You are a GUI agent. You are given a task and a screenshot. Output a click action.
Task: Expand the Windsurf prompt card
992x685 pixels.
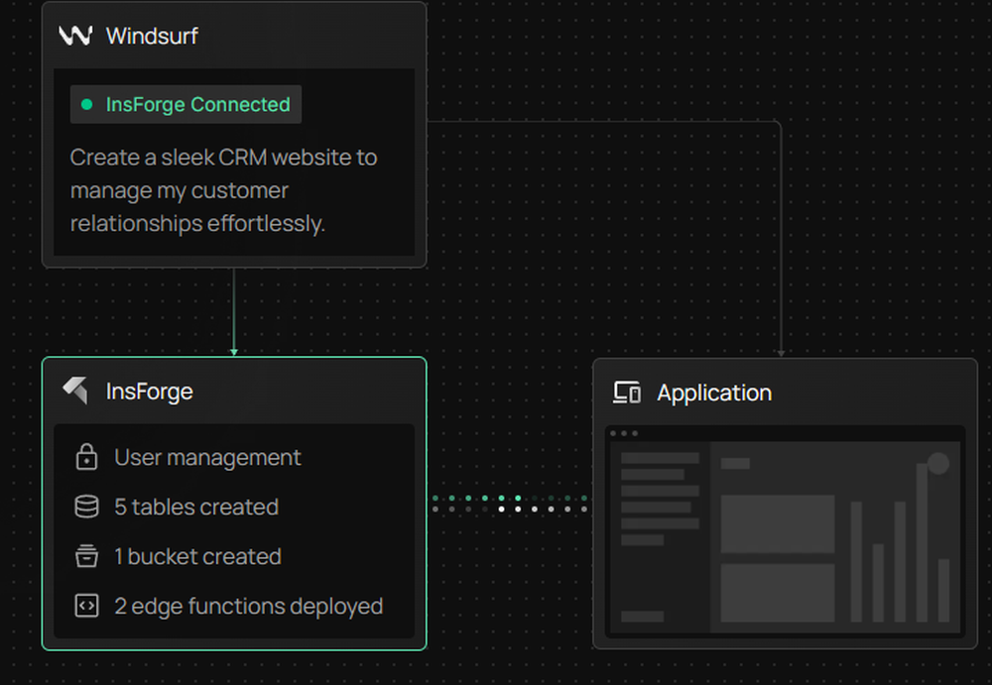234,134
